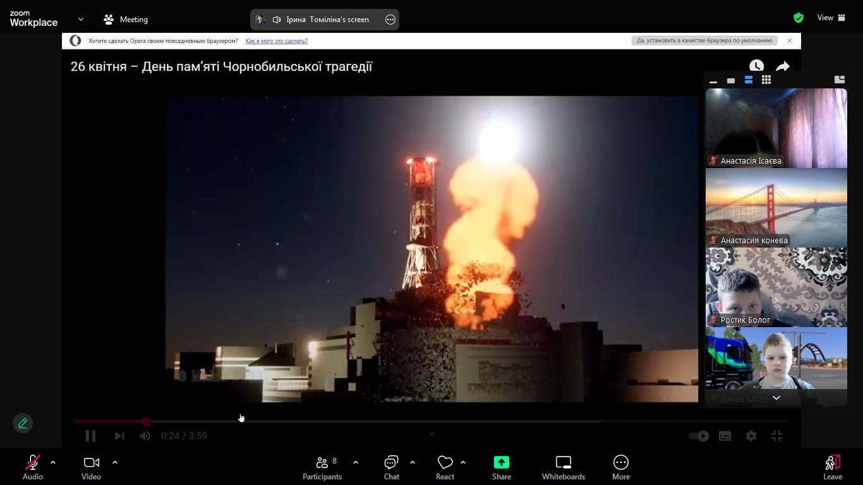The image size is (863, 485).
Task: Leave the meeting
Action: 833,468
